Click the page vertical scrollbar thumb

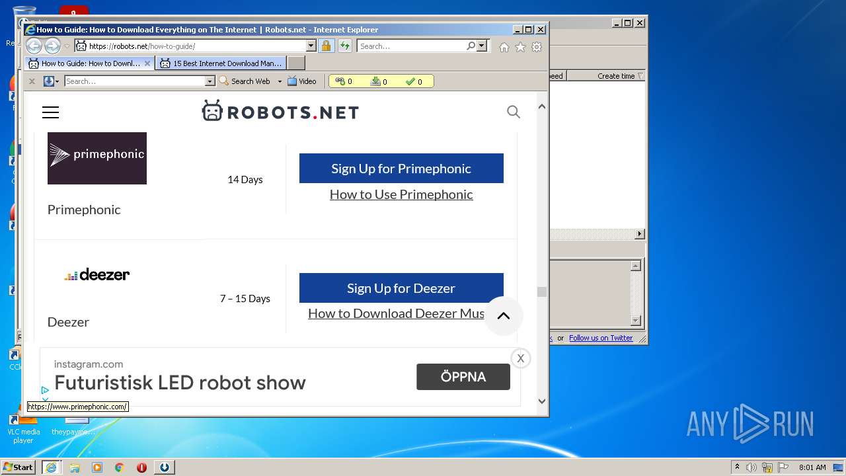(542, 292)
